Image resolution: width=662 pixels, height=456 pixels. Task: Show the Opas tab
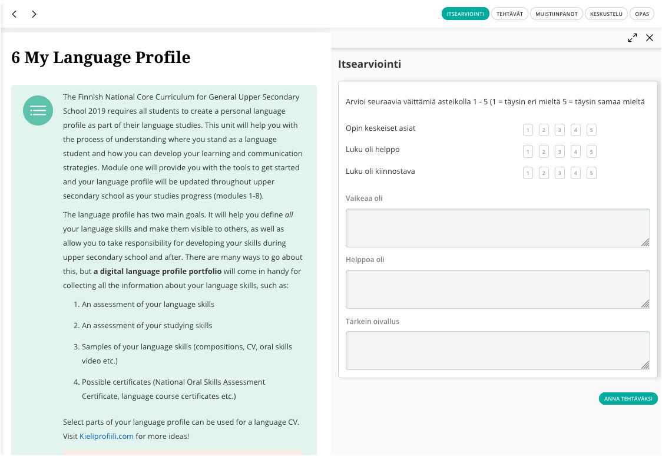click(642, 14)
